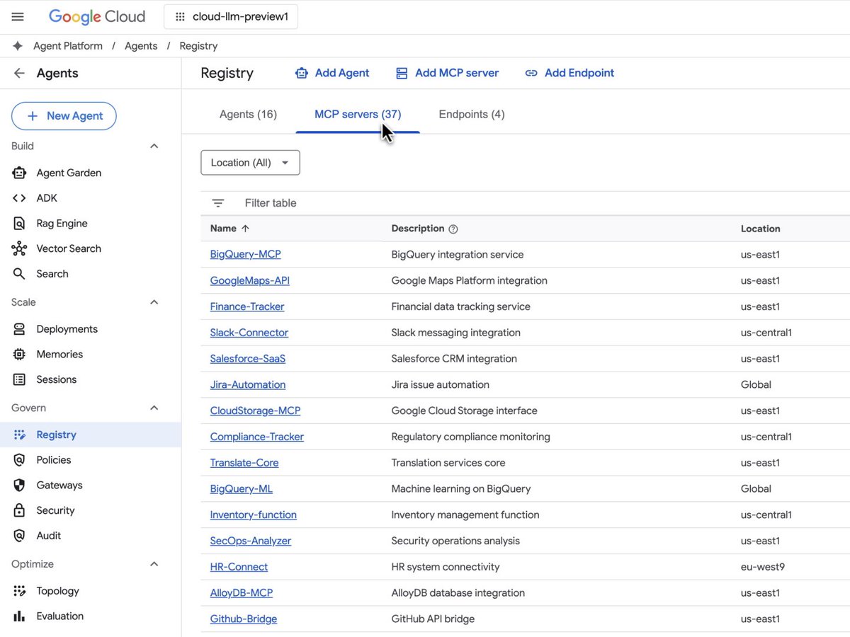The height and width of the screenshot is (637, 850).
Task: Click the Rag Engine document search icon
Action: pyautogui.click(x=19, y=224)
